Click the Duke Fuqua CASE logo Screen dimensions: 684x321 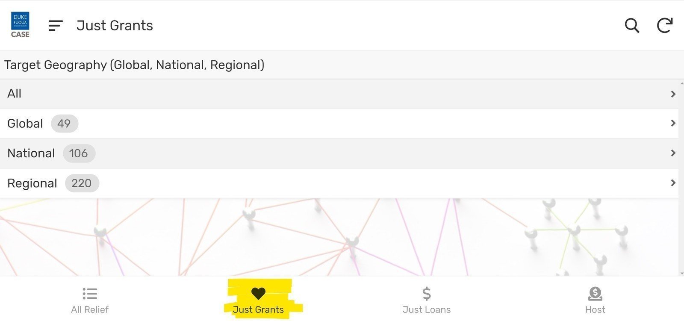pos(20,25)
